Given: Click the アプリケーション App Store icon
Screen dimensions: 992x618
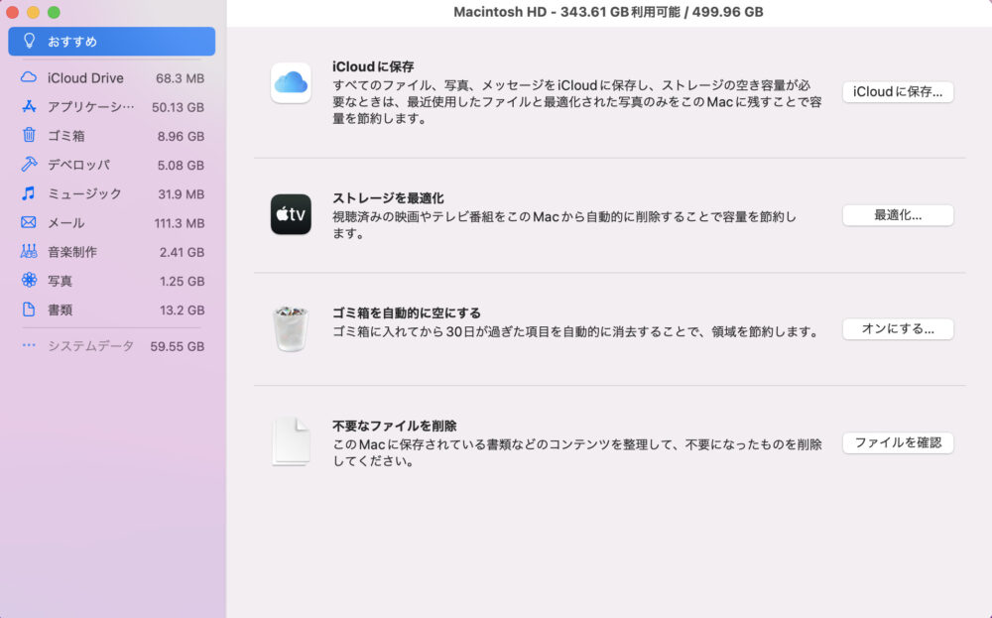Looking at the screenshot, I should pos(29,106).
